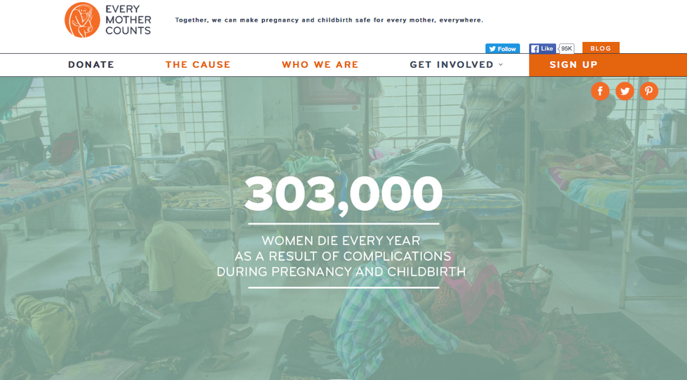Open the Facebook share icon
The width and height of the screenshot is (687, 380).
[600, 91]
